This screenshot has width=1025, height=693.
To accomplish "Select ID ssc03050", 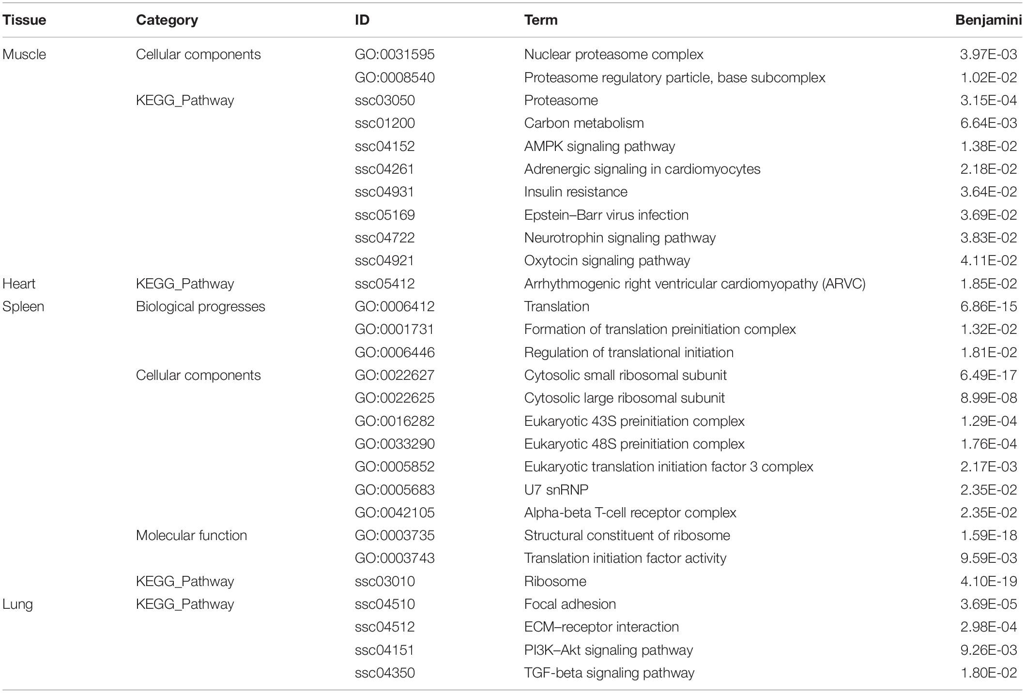I will [385, 100].
